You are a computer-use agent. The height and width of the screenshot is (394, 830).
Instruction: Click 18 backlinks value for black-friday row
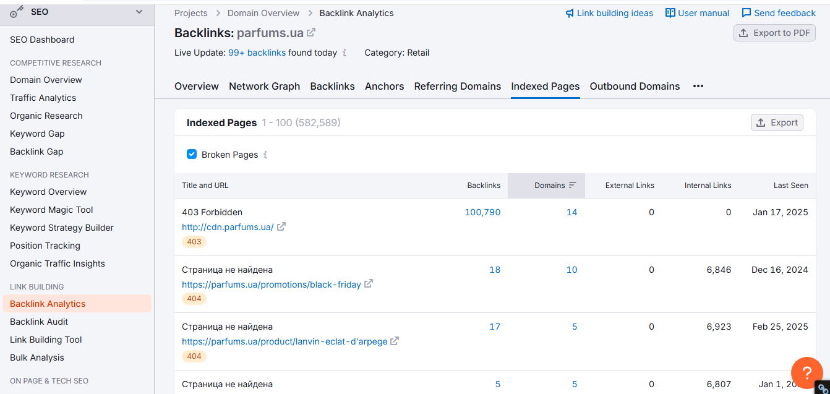pyautogui.click(x=495, y=270)
